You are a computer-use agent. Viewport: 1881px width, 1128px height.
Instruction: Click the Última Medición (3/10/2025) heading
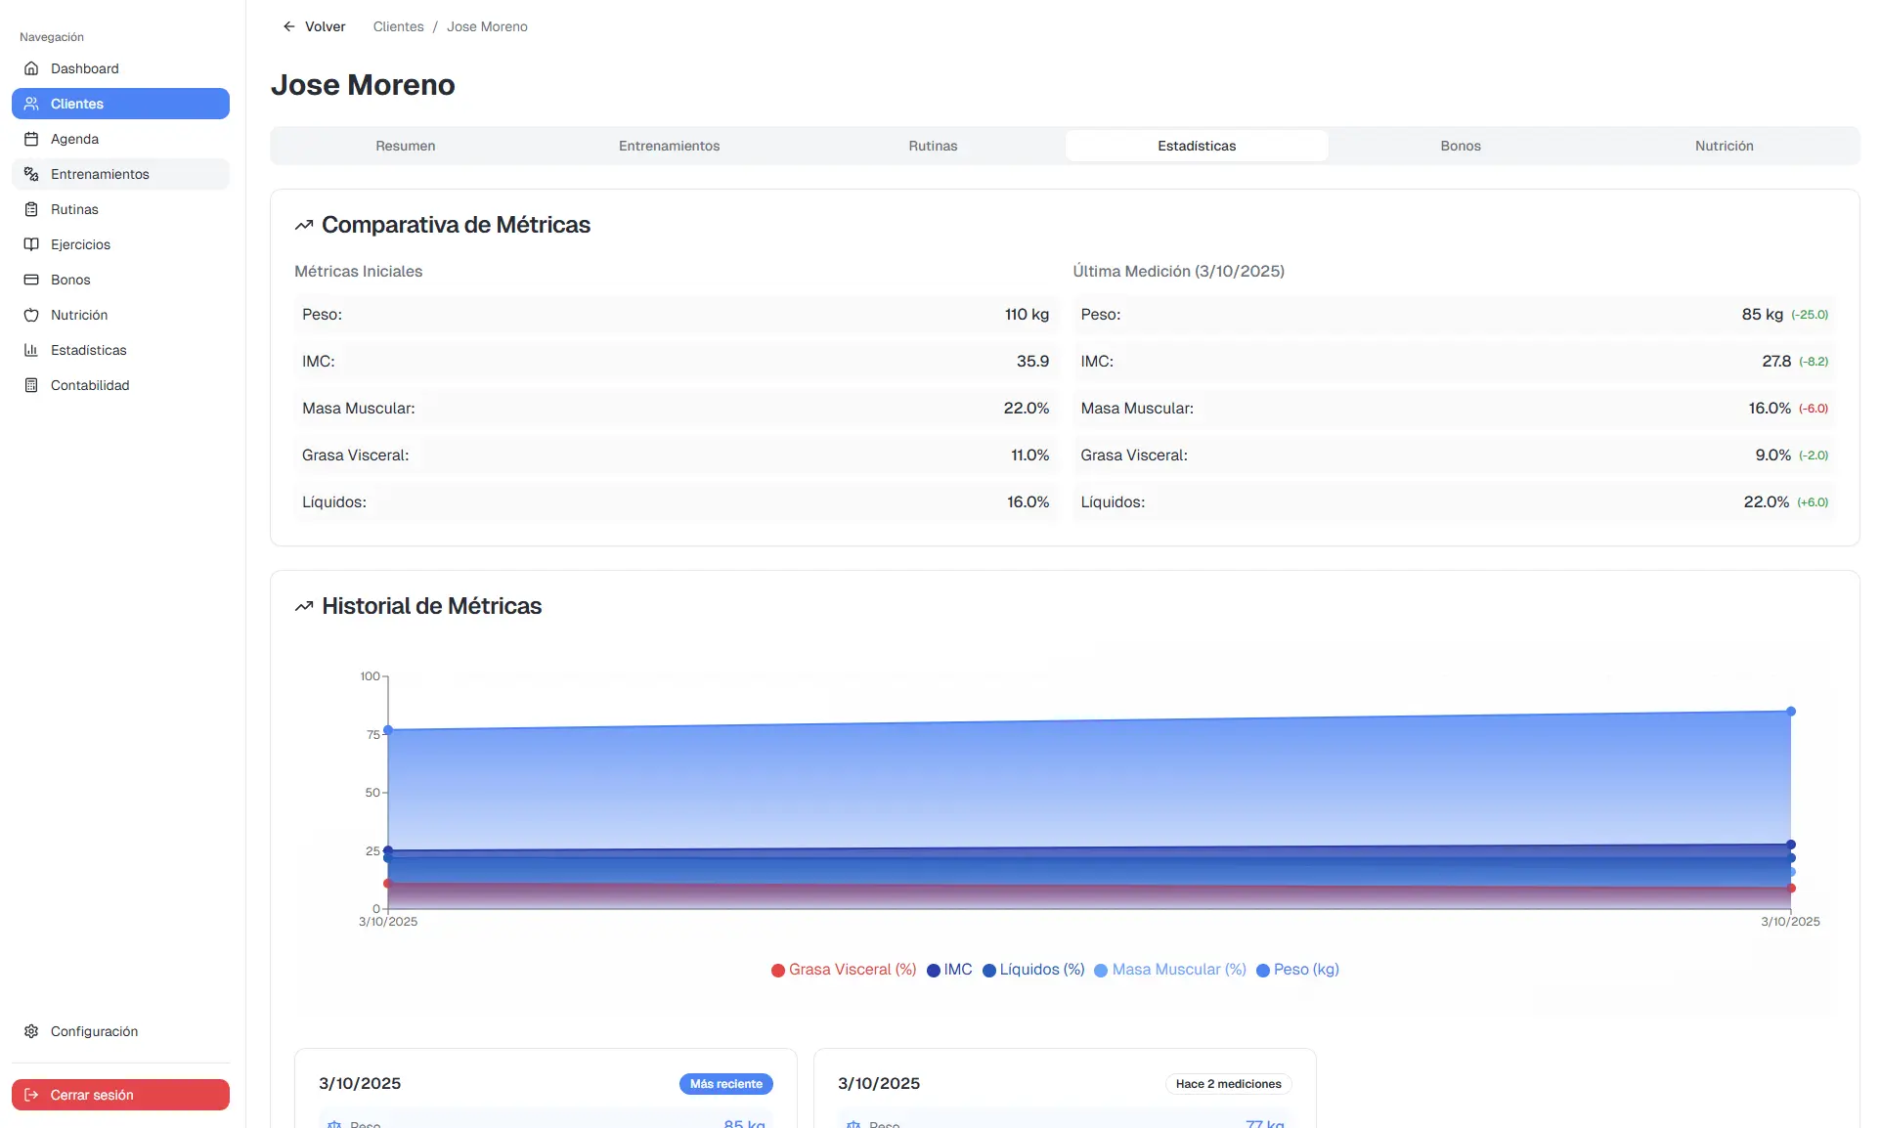[x=1178, y=272]
